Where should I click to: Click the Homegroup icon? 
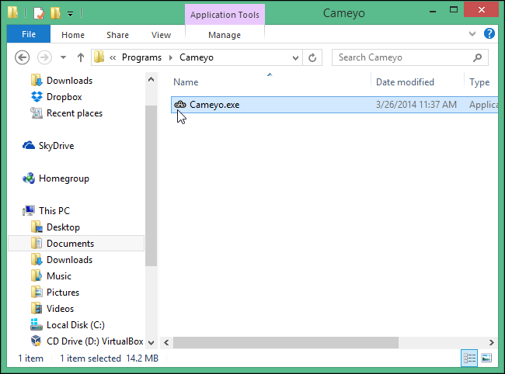(x=29, y=178)
